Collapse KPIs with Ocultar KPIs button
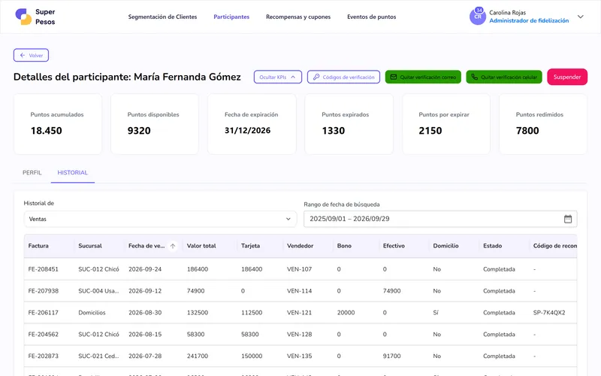 [277, 77]
